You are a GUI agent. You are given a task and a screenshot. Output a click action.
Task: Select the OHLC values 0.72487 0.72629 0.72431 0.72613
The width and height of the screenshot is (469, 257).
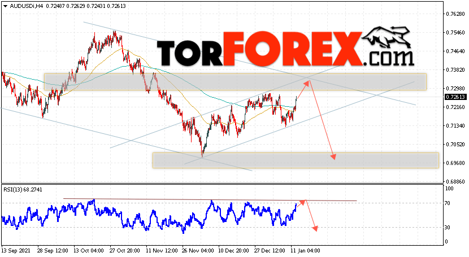click(86, 6)
